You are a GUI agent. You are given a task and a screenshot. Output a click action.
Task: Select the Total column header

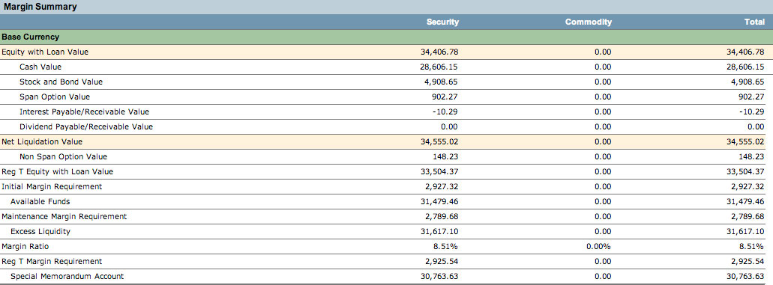coord(754,22)
